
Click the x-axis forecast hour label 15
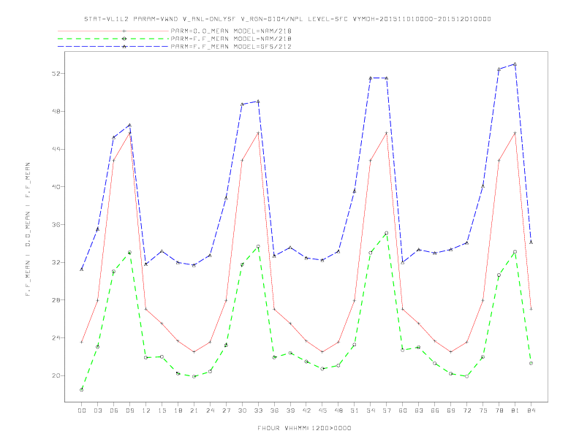click(x=162, y=410)
